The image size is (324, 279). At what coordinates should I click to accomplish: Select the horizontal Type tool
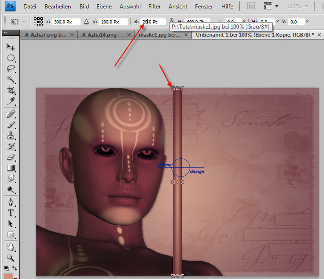tap(11, 213)
